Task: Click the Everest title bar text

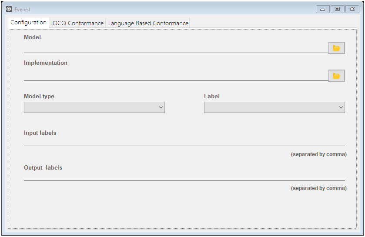Action: pyautogui.click(x=22, y=10)
